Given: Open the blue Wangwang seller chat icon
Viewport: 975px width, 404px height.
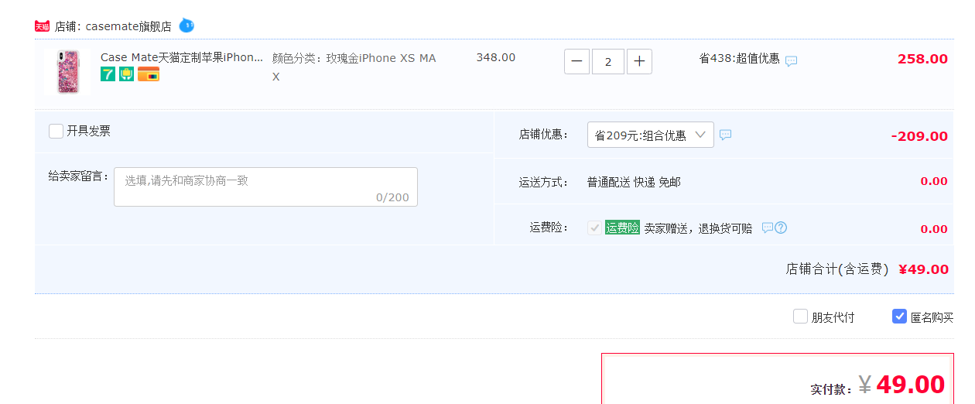Looking at the screenshot, I should point(186,26).
